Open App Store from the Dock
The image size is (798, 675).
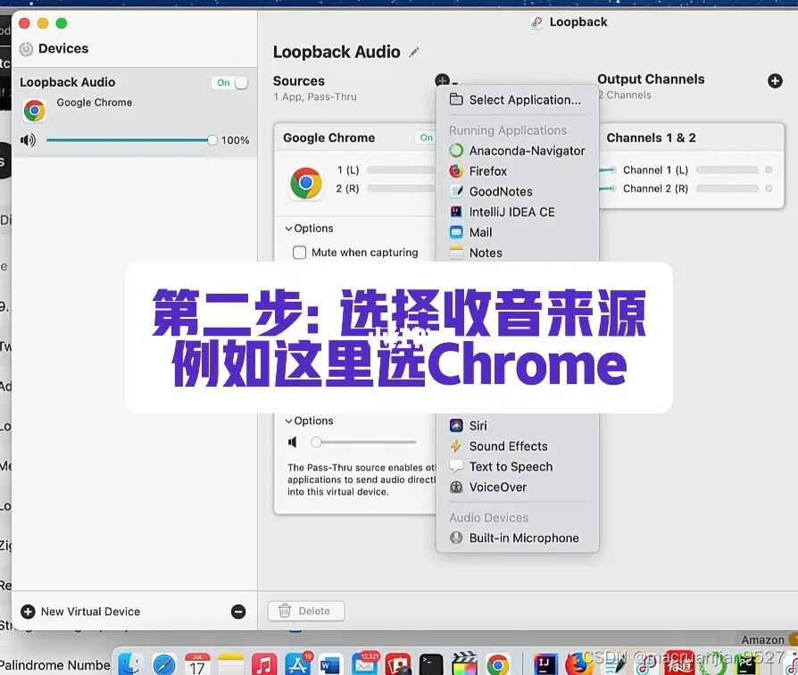pyautogui.click(x=298, y=663)
